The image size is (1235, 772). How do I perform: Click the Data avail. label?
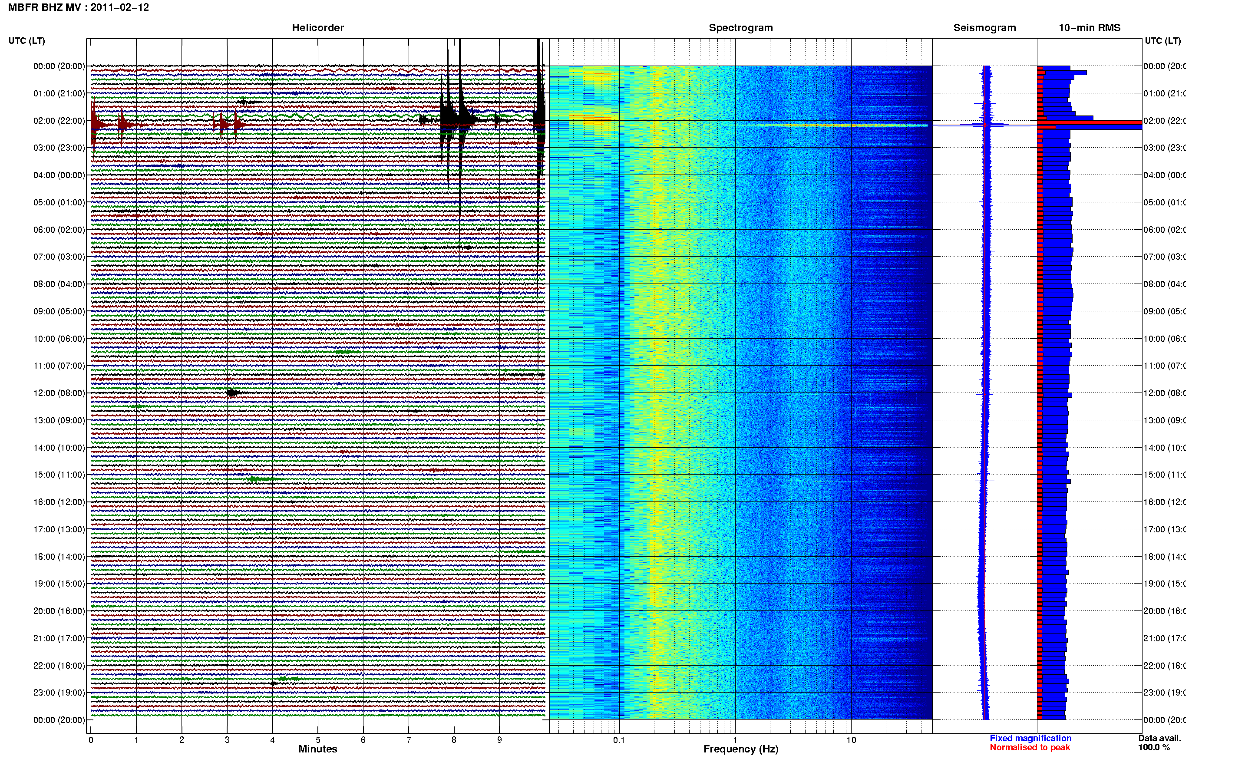point(1159,738)
